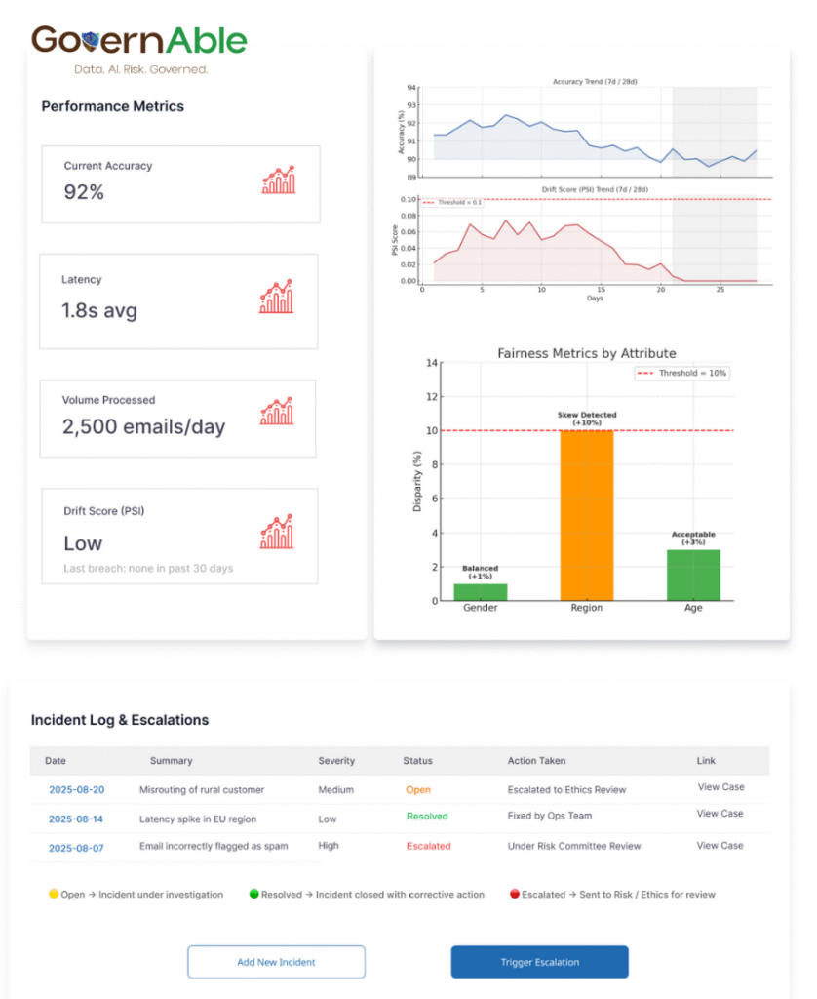Screen dimensions: 817x999
Task: Click the Latency trend chart icon
Action: coord(276,298)
